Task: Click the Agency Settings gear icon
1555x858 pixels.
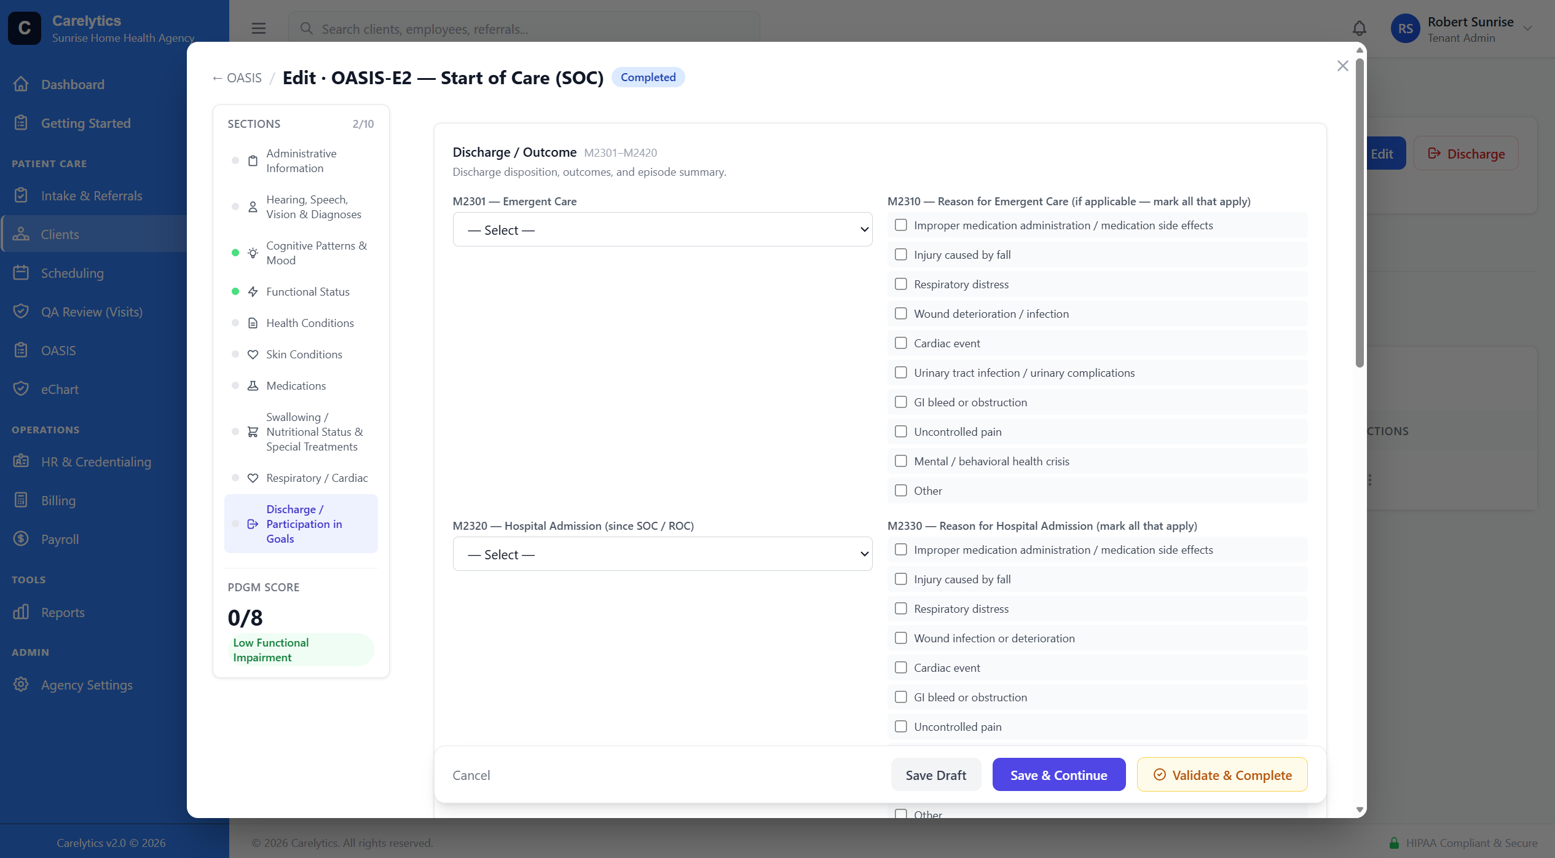Action: (x=21, y=685)
